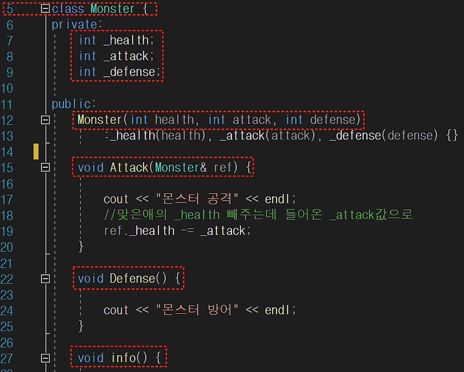The image size is (464, 372).
Task: Click 'ref._health -= _attack;' statement
Action: [x=177, y=231]
